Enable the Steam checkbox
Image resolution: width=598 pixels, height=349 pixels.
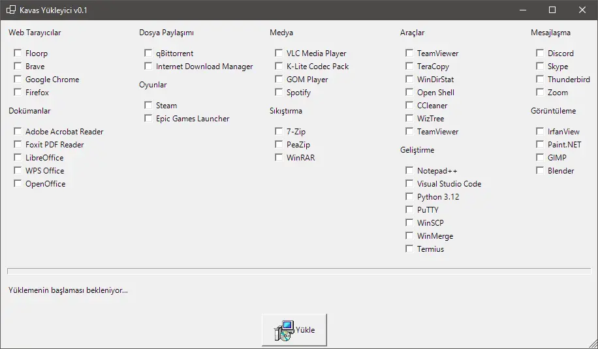point(148,105)
